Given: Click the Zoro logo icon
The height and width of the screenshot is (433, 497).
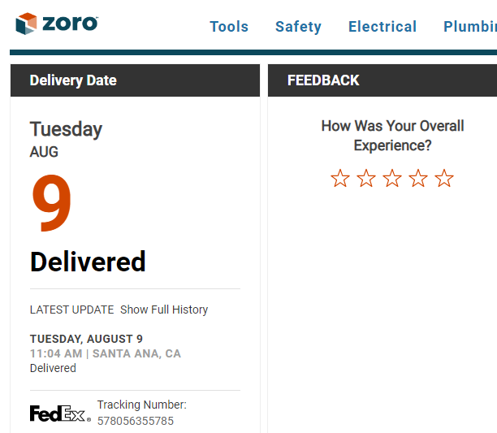Looking at the screenshot, I should [x=26, y=24].
